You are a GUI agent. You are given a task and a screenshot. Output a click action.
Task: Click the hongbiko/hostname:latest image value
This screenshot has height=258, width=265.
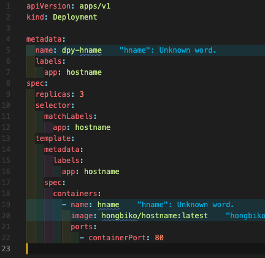click(155, 216)
